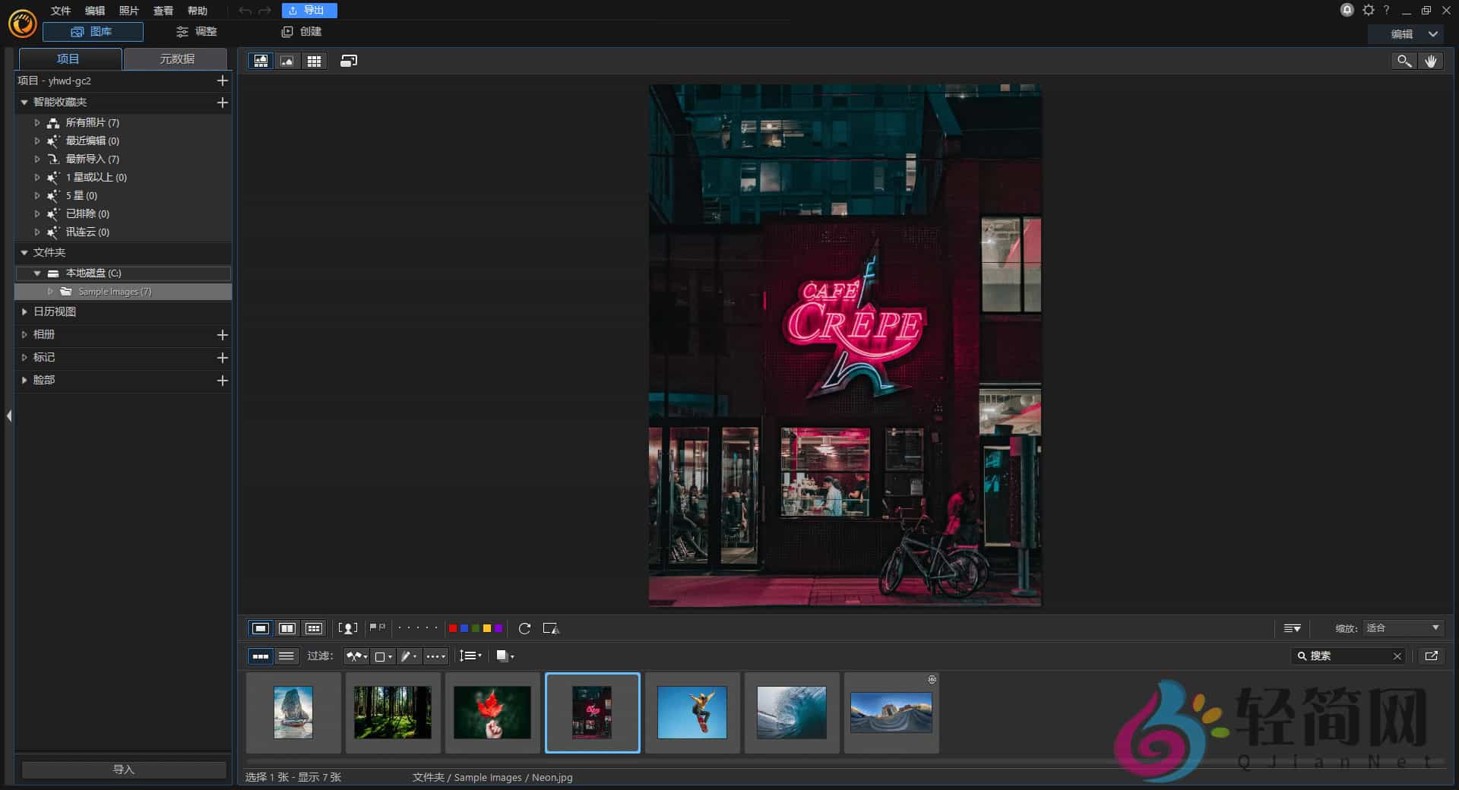Switch to the 元数据 tab

(176, 58)
